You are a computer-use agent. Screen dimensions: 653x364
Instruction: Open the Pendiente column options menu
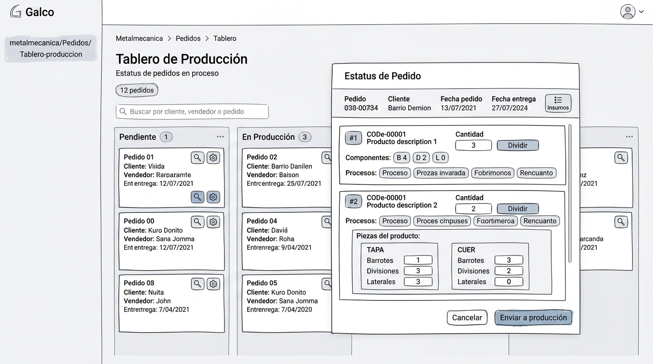pyautogui.click(x=220, y=136)
